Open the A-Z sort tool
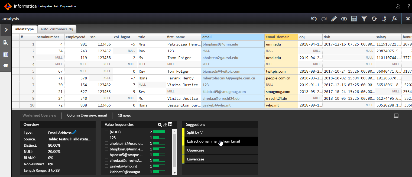Image resolution: width=412 pixels, height=177 pixels. point(384,19)
